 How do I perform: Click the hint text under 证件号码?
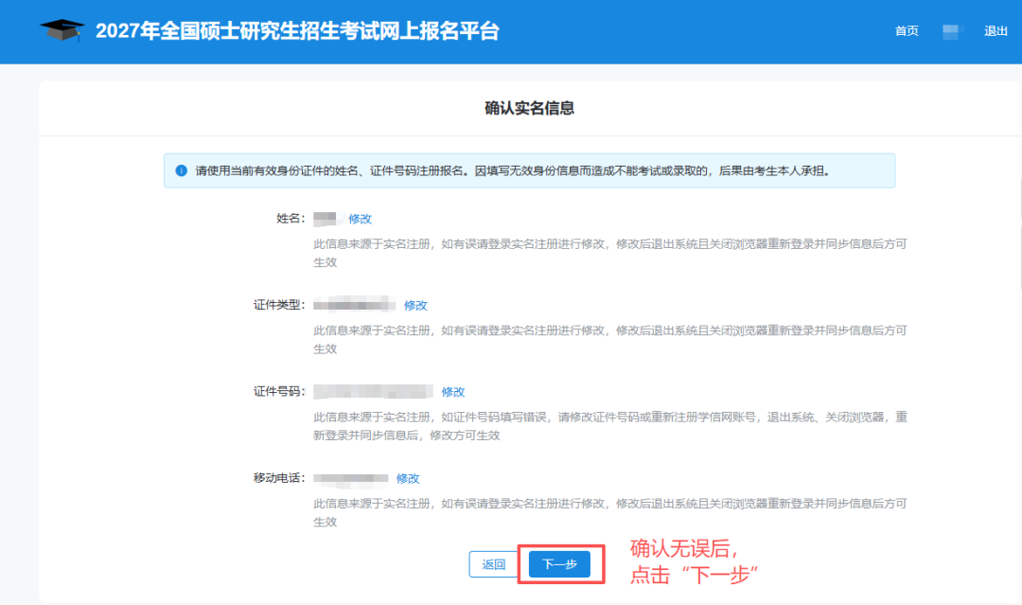tap(610, 426)
